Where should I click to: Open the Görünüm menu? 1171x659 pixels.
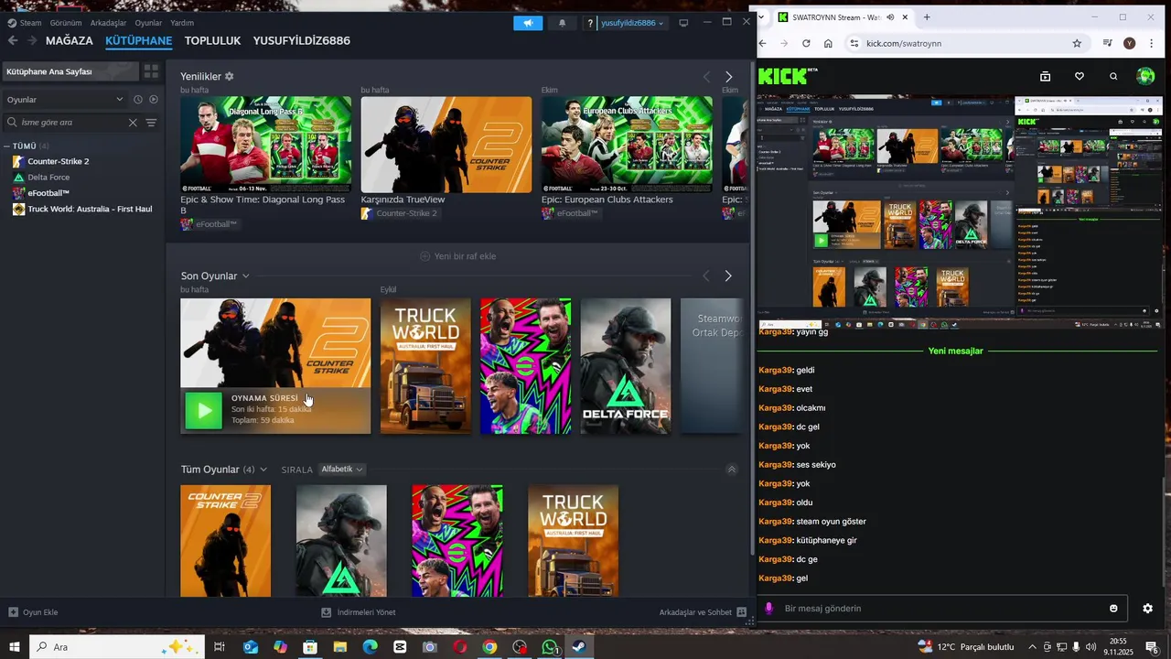tap(66, 23)
